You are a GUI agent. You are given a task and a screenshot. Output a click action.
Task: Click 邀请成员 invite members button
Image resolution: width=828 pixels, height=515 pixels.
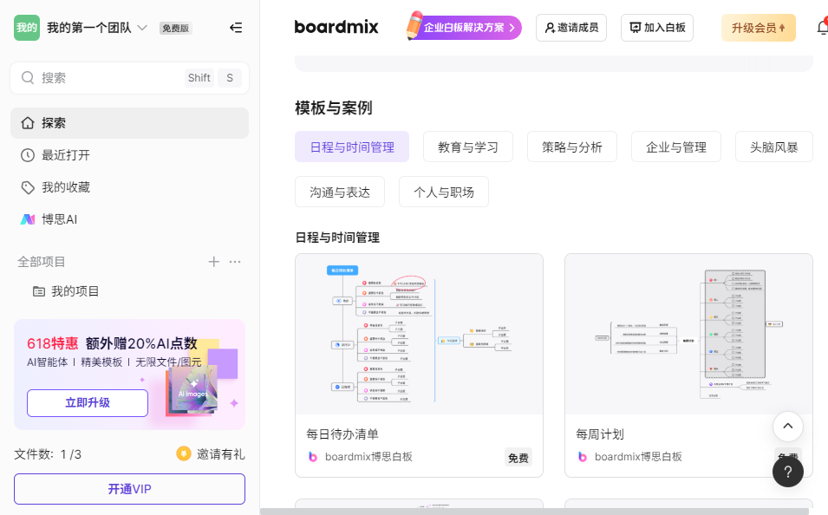[571, 28]
